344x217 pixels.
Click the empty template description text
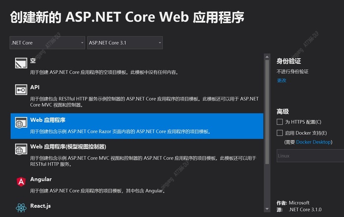coord(104,72)
